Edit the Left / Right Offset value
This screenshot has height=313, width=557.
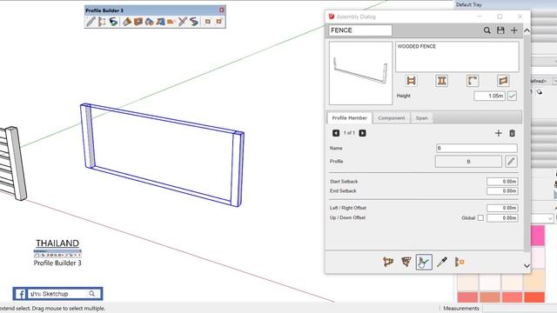tap(502, 208)
